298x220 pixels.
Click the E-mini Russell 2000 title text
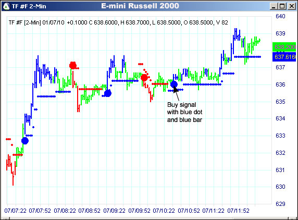click(x=140, y=6)
